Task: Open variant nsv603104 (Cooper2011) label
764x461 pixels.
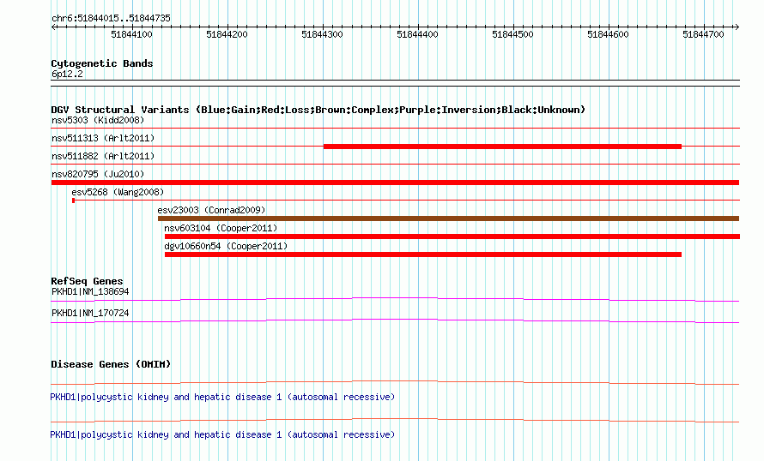Action: coord(221,229)
